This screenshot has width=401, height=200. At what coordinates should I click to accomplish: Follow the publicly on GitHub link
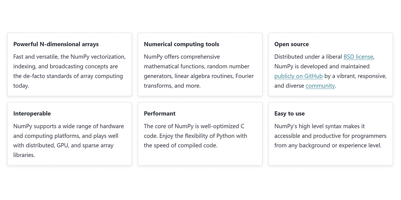click(x=298, y=76)
